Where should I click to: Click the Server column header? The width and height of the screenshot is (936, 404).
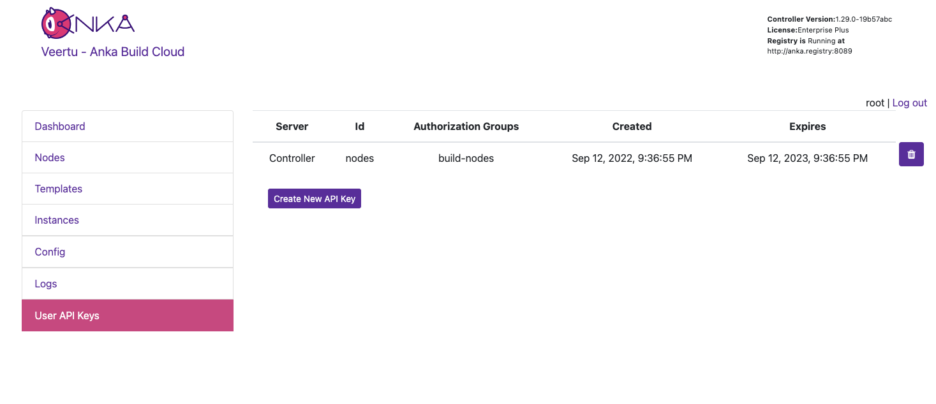click(x=292, y=126)
